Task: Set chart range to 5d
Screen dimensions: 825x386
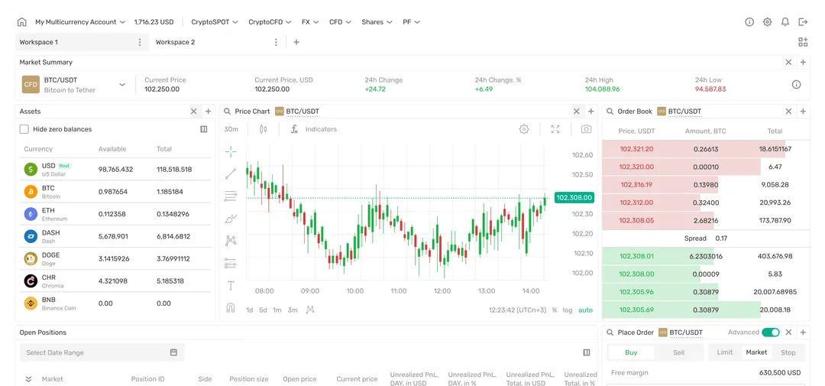Action: 263,310
